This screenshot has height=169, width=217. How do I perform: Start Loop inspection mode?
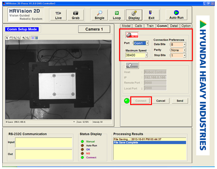(x=117, y=15)
